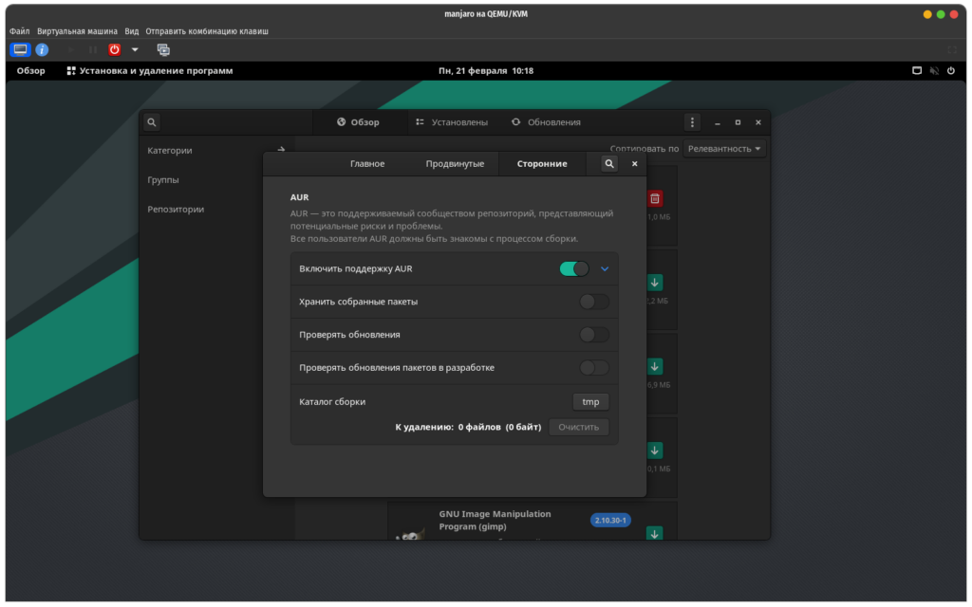Toggle the keep built packages switch
Image resolution: width=972 pixels, height=607 pixels.
[594, 302]
